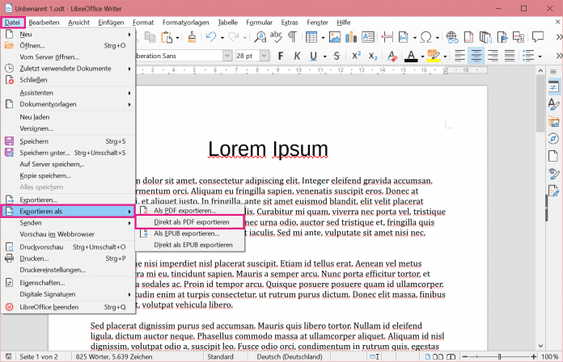The image size is (563, 362).
Task: Open font name dropdown list
Action: [x=227, y=56]
